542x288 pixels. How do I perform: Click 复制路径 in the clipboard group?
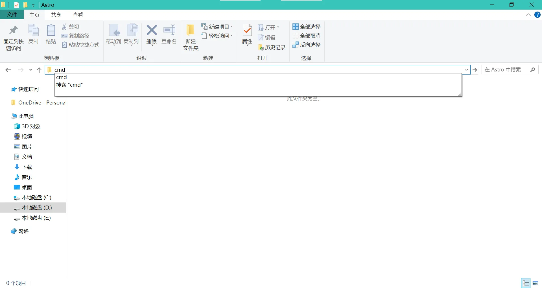click(75, 36)
